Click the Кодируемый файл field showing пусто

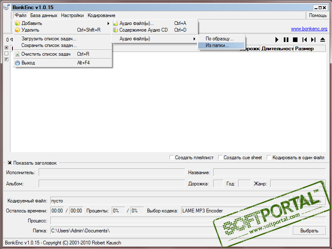pos(170,201)
